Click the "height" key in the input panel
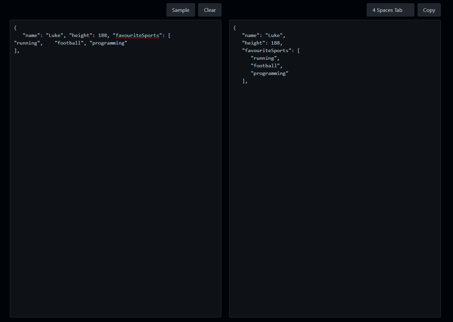 pyautogui.click(x=81, y=35)
